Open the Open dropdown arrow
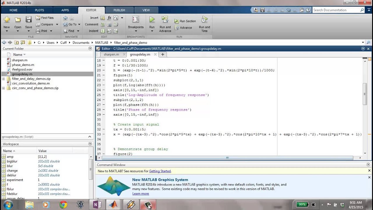 click(x=18, y=31)
